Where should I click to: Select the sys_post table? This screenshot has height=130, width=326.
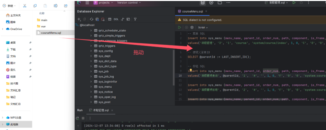coord(104,102)
